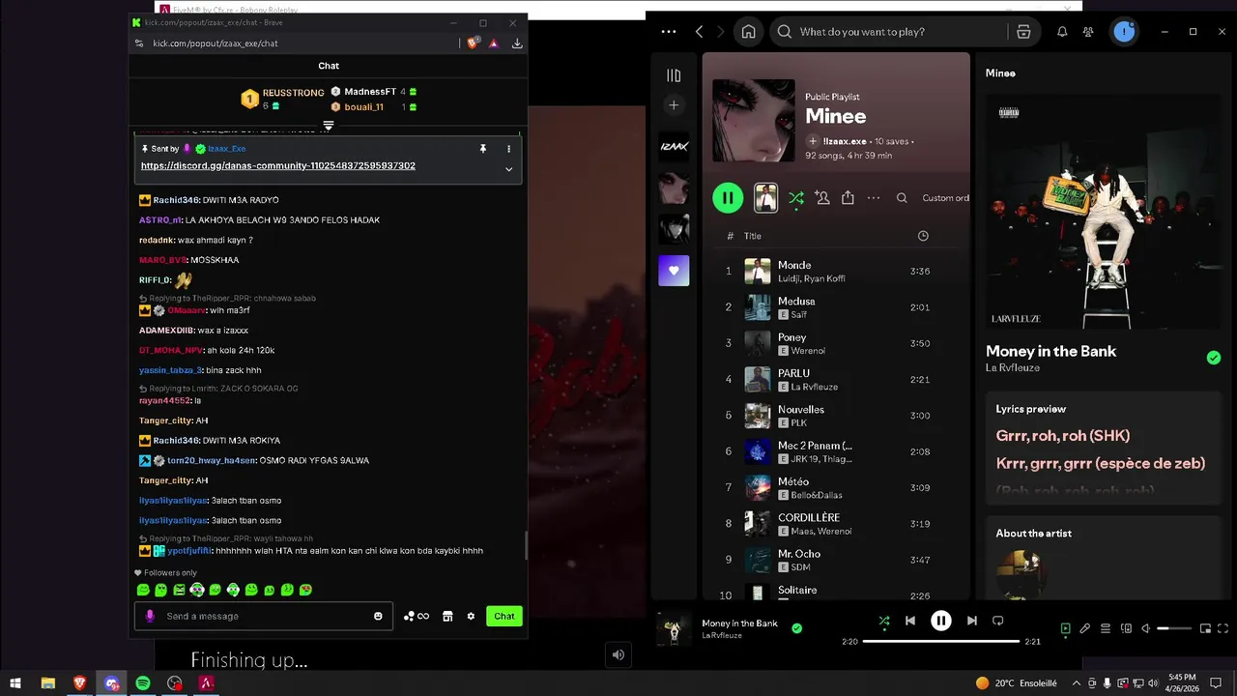Select the track CORDILLÈRE
The width and height of the screenshot is (1237, 696).
(838, 524)
